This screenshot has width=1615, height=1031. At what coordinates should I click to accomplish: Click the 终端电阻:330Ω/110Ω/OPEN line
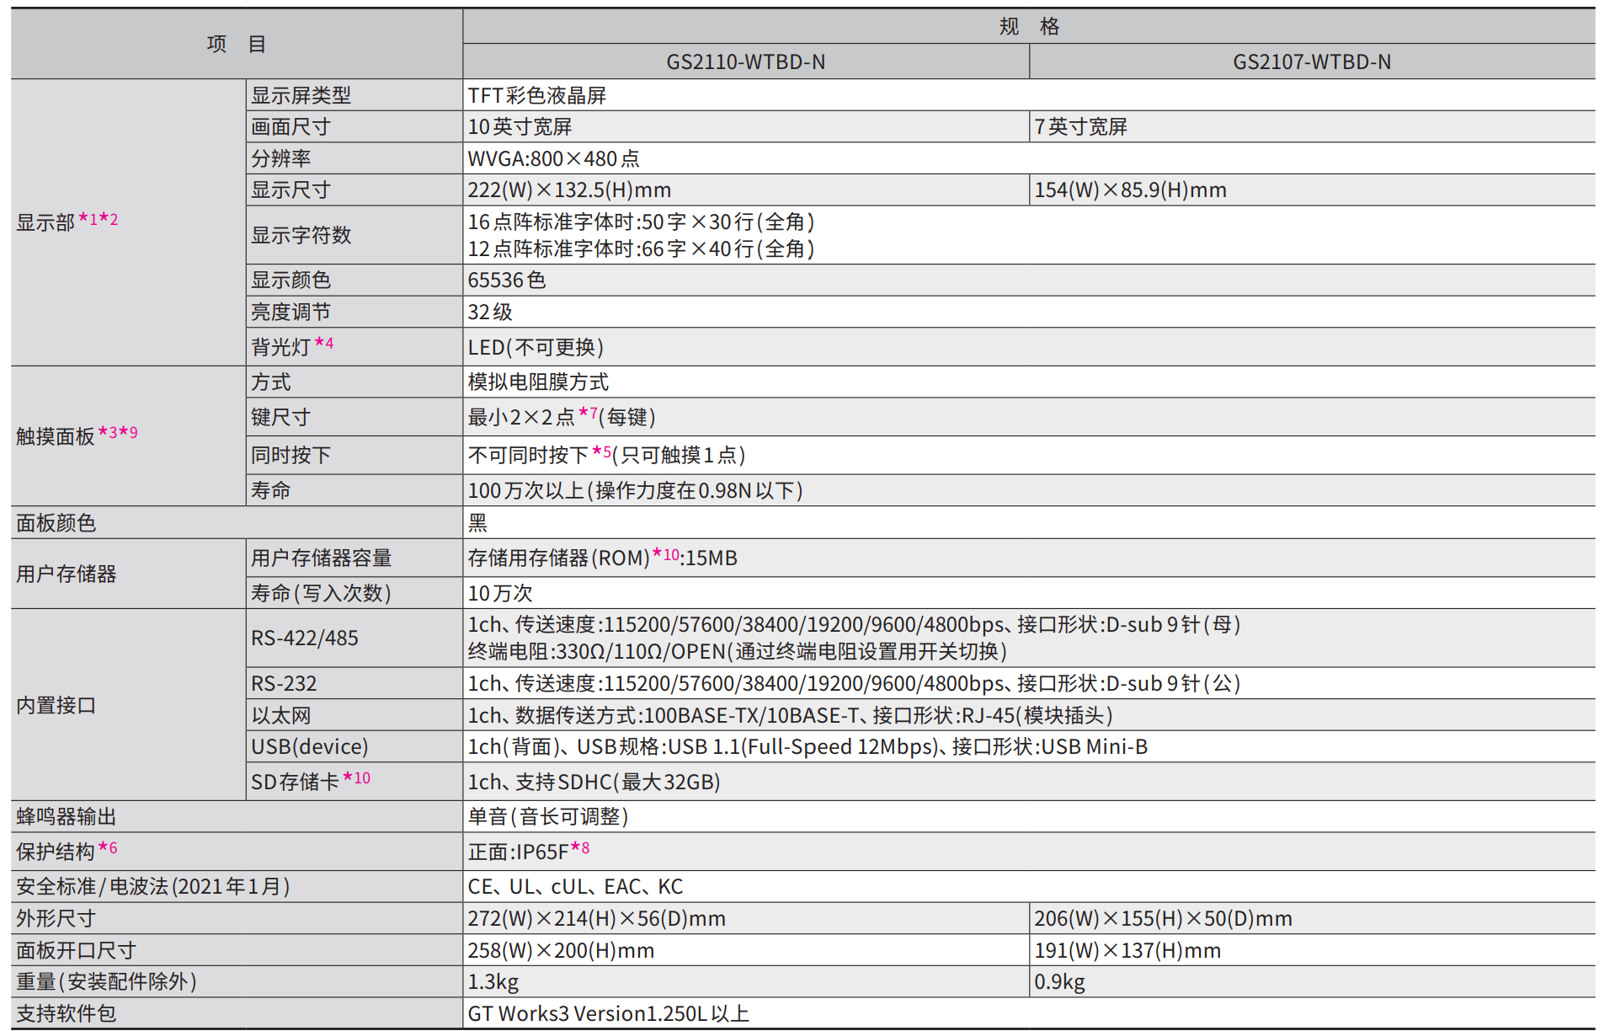click(737, 651)
